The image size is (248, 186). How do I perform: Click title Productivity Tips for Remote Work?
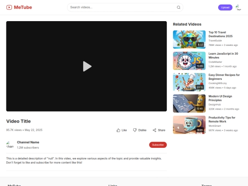point(222,119)
